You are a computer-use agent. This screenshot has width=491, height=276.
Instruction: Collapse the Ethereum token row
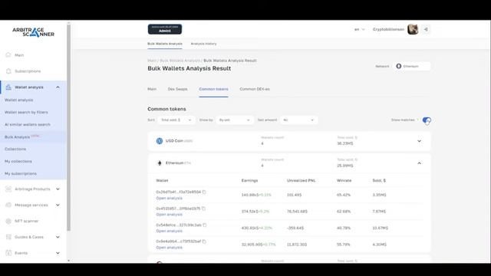pos(420,163)
